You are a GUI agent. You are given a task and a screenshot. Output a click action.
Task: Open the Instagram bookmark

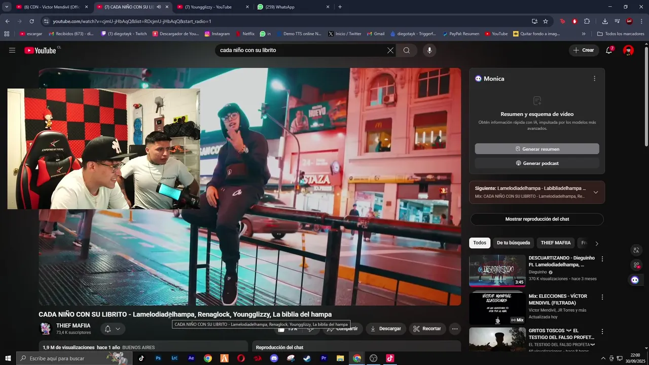coord(217,34)
